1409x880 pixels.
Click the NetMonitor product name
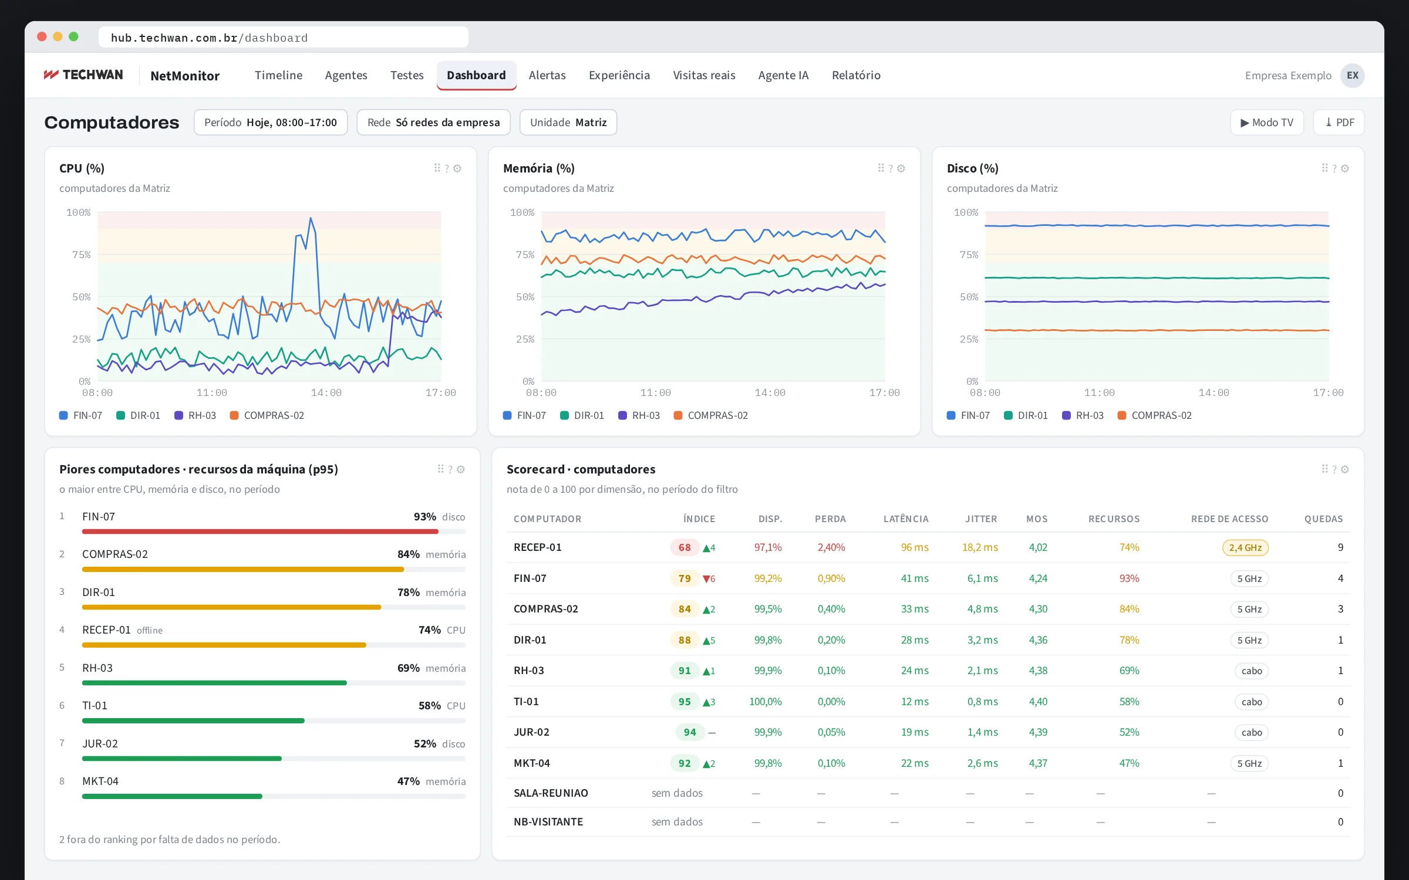click(x=185, y=76)
